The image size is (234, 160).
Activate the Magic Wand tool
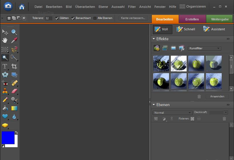(x=5, y=57)
